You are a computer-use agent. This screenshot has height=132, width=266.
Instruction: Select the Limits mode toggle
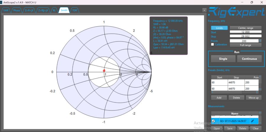tap(219, 28)
